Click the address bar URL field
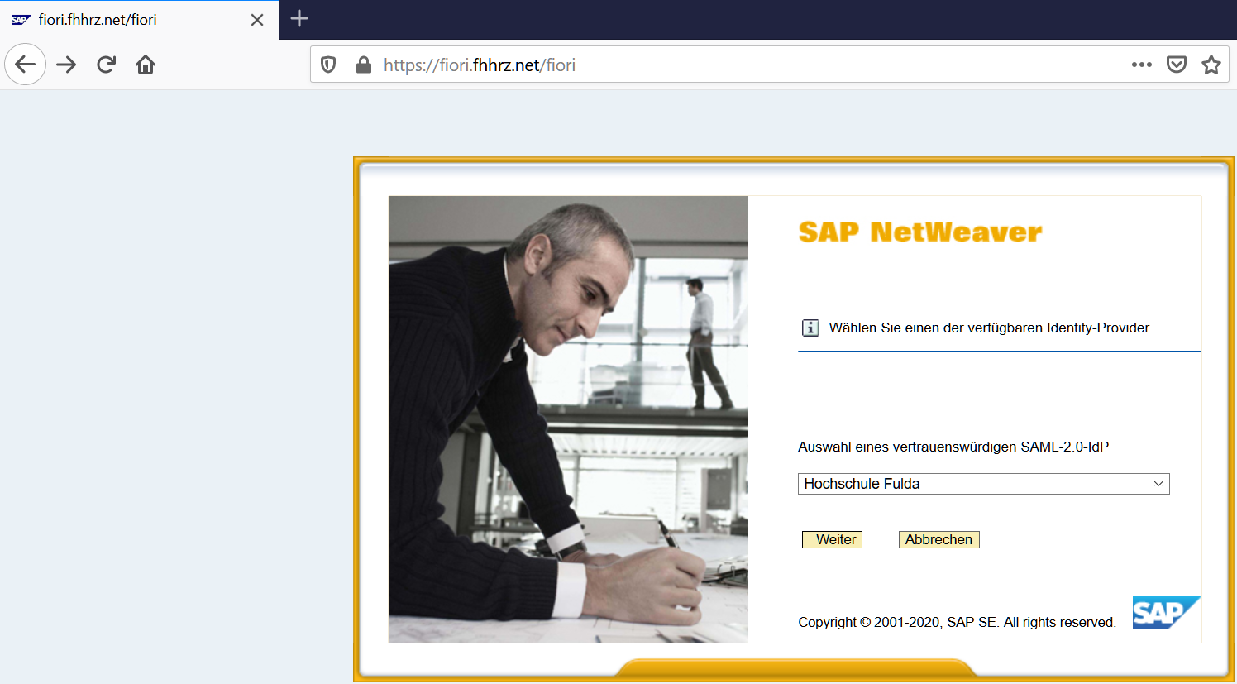Screen dimensions: 1237x684 pos(744,65)
